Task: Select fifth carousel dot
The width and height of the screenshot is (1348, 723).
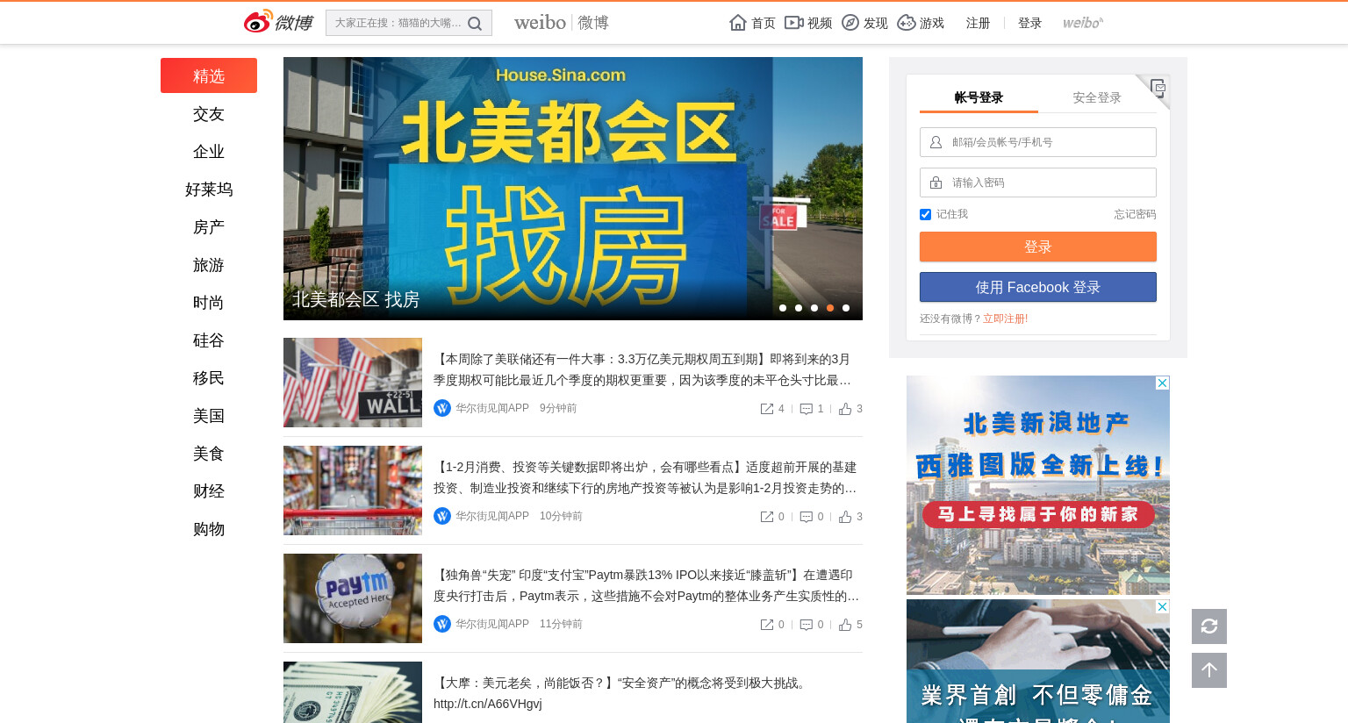Action: tap(846, 308)
